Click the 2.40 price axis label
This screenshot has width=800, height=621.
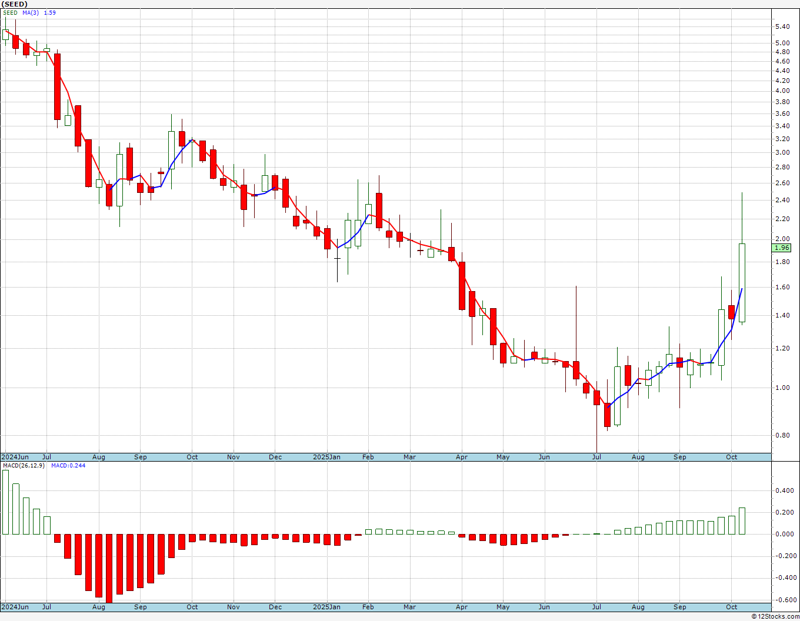782,200
